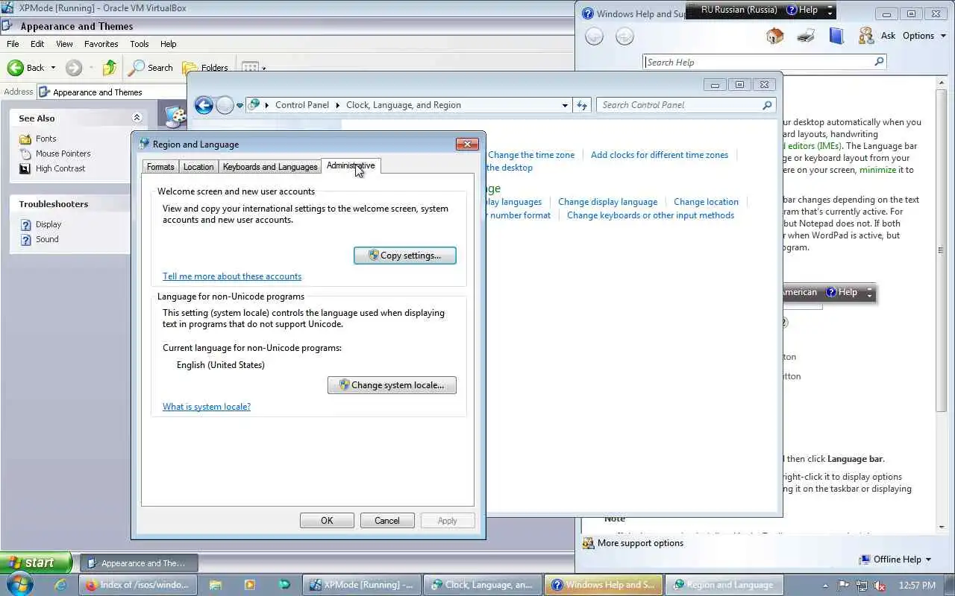The image size is (955, 596).
Task: Open the Edit menu
Action: tap(37, 44)
